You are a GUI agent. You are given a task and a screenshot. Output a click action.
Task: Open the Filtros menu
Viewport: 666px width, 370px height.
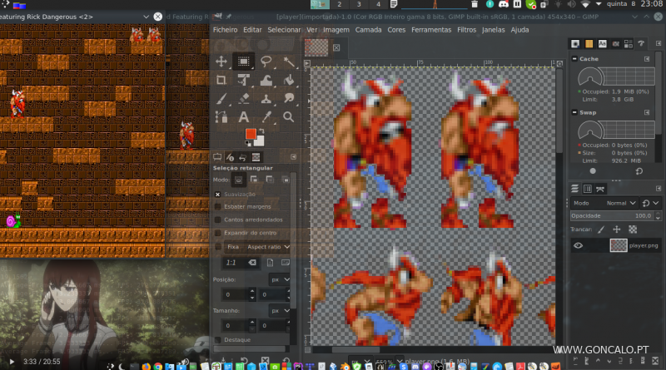coord(466,30)
